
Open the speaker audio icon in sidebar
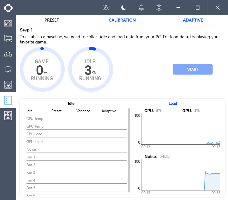click(x=8, y=116)
